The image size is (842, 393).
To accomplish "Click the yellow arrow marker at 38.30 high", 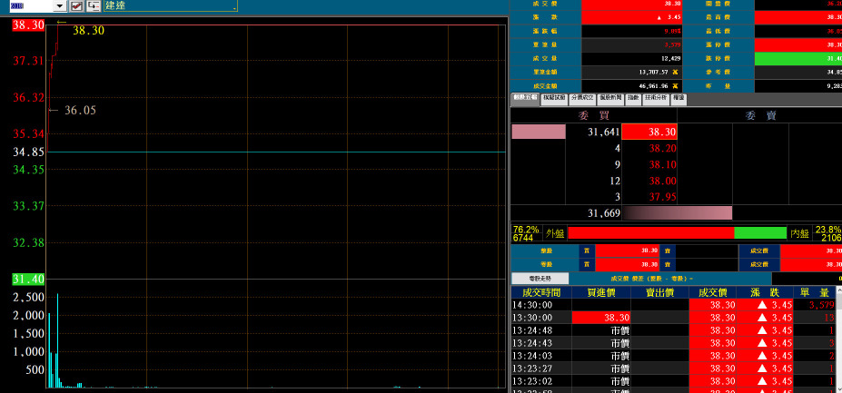I will 61,22.
